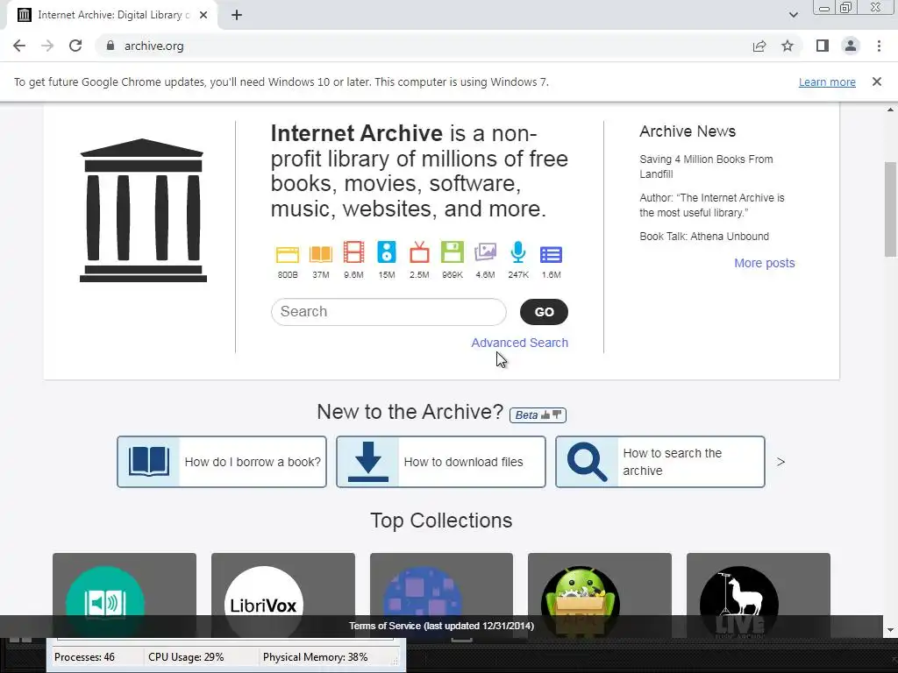Viewport: 898px width, 673px height.
Task: Click the CPU Usage: 29% status entry
Action: pyautogui.click(x=186, y=657)
